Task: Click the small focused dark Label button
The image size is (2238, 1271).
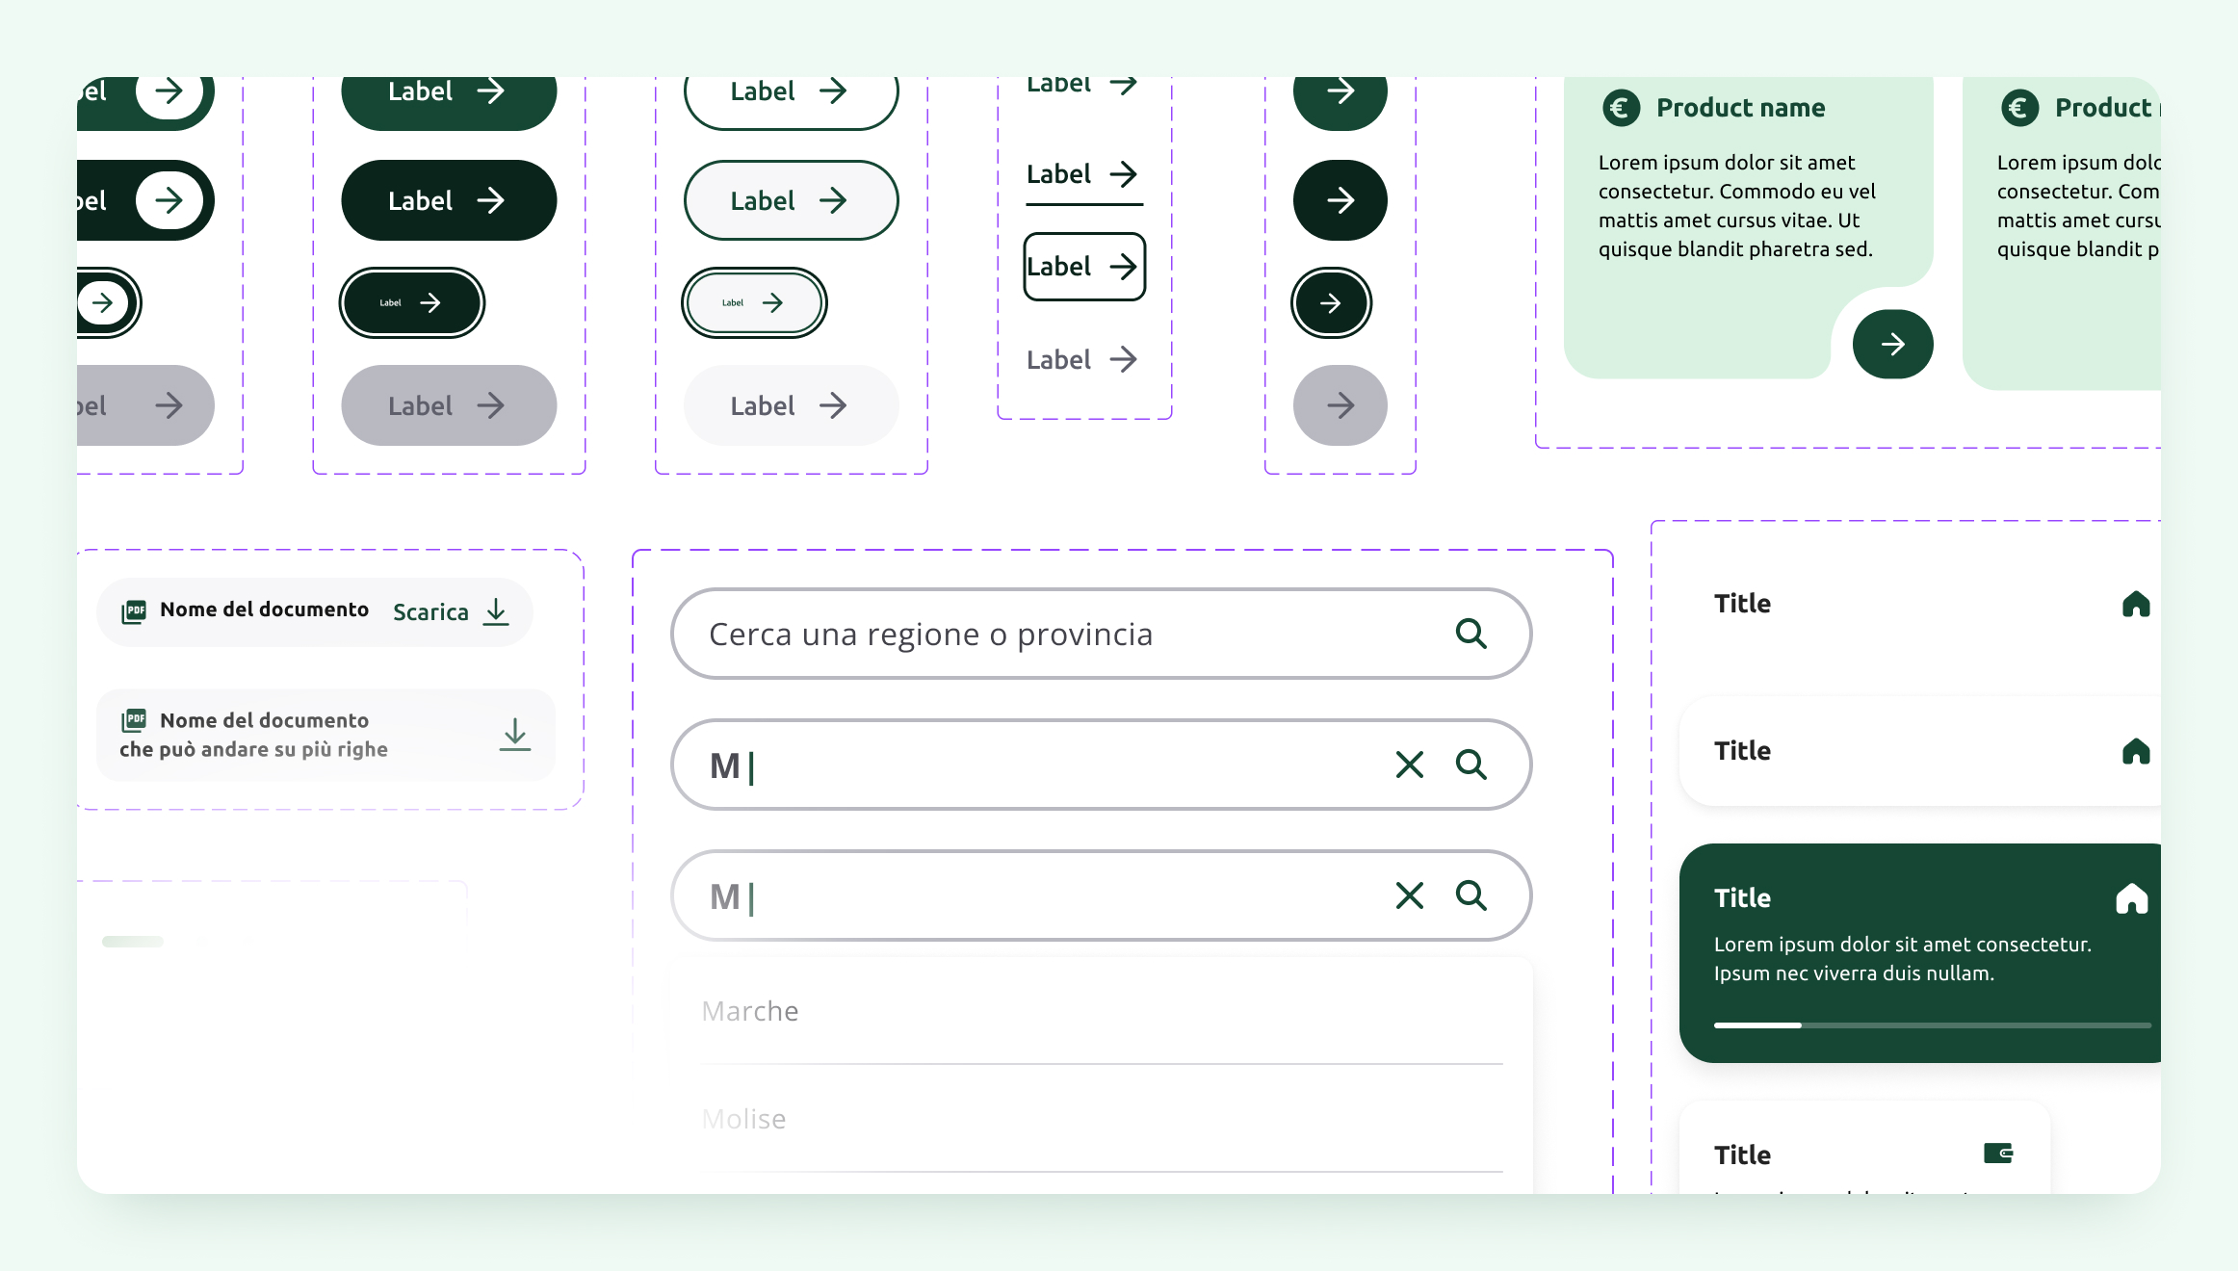Action: (411, 303)
